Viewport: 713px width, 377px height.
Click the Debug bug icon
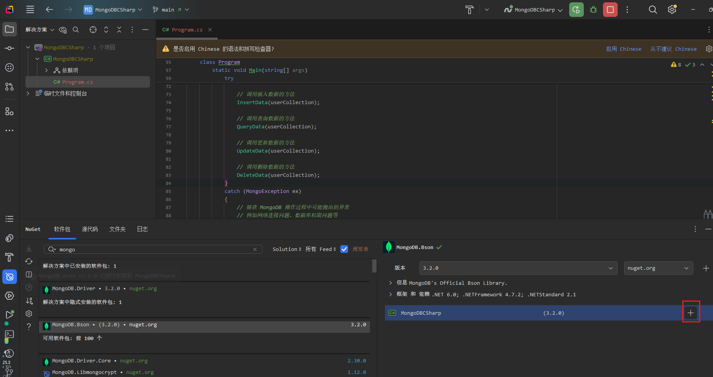point(593,10)
